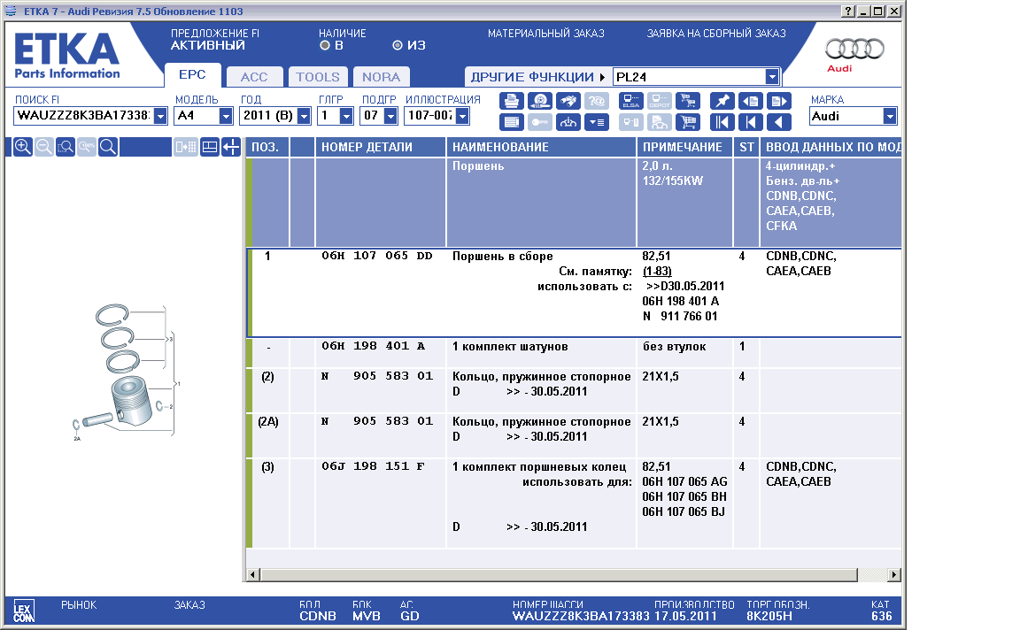Open the ПОИСК FI VIN dropdown
1020x630 pixels.
(160, 117)
